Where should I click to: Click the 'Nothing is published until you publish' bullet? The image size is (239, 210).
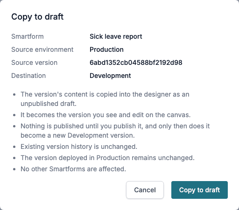click(115, 131)
